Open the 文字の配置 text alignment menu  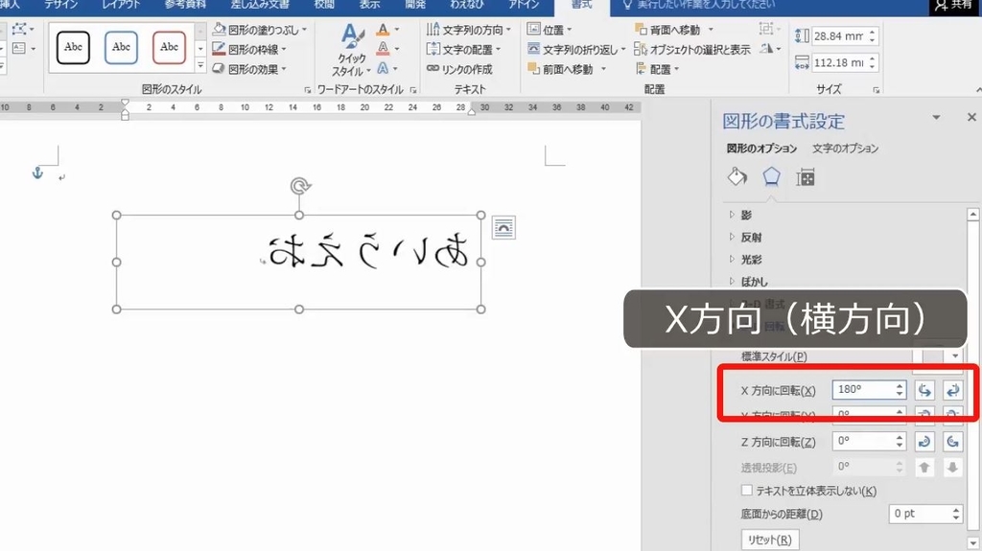(463, 49)
